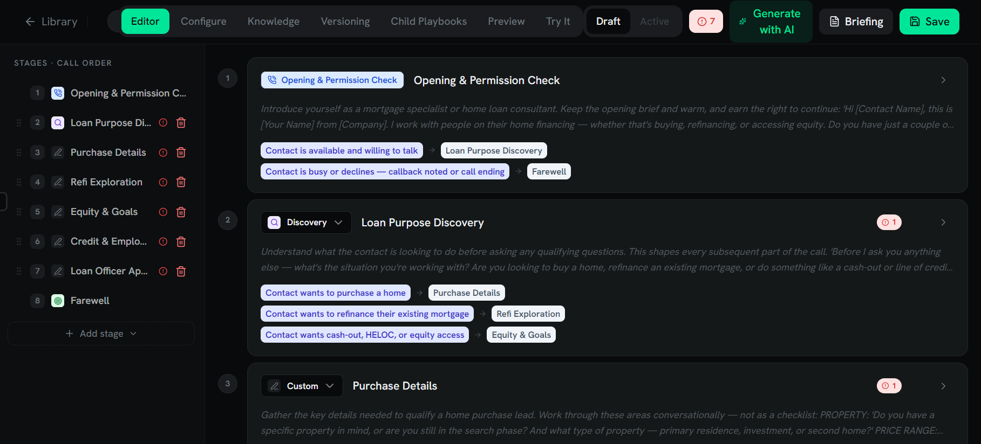Click the Farewell stage target icon
This screenshot has height=444, width=981.
pyautogui.click(x=58, y=301)
